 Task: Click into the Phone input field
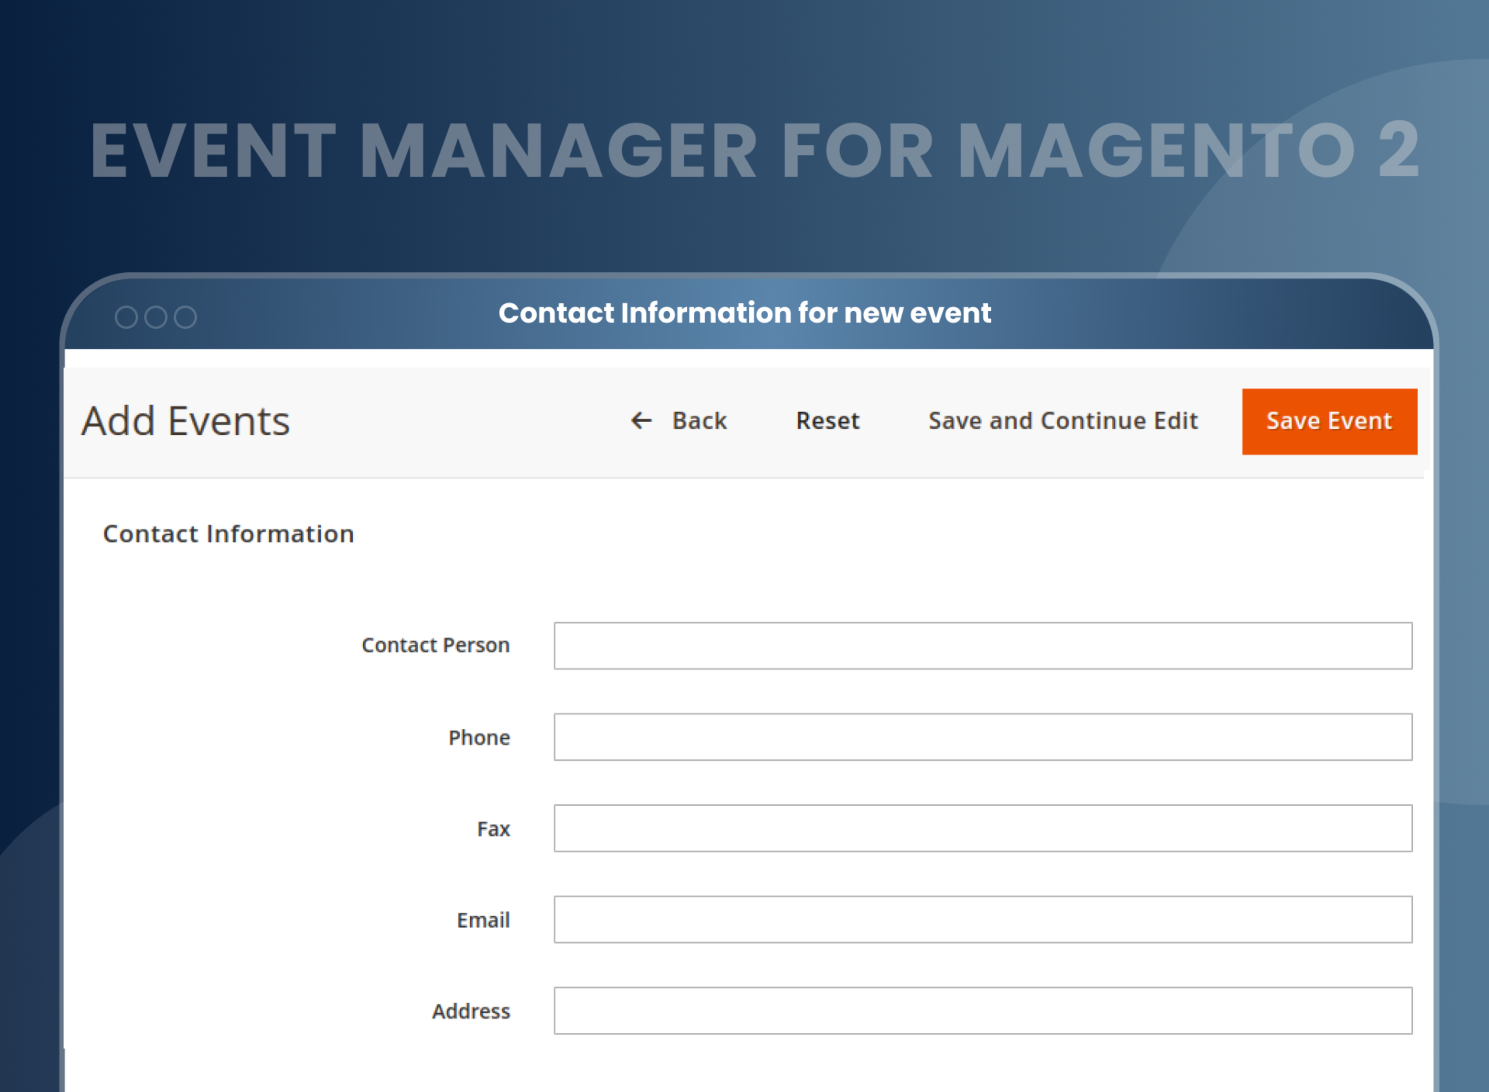[x=983, y=737]
